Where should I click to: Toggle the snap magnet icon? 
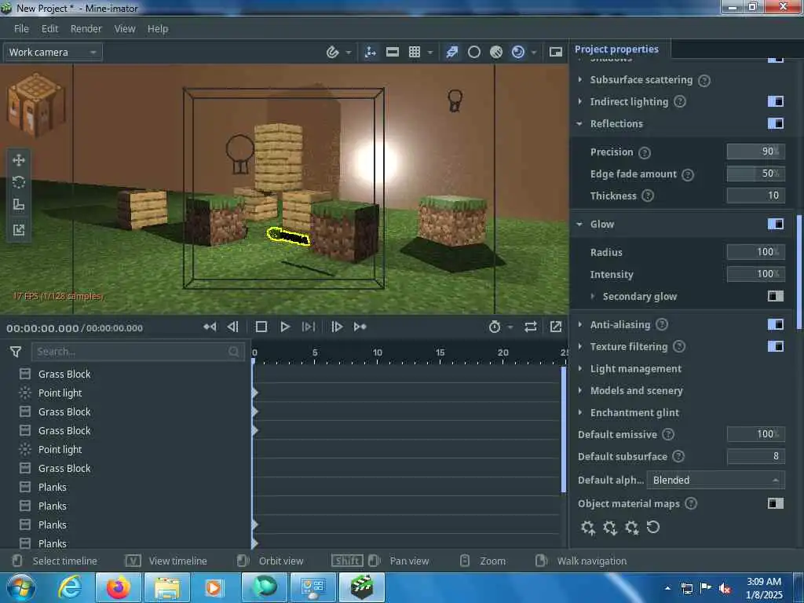tap(332, 52)
